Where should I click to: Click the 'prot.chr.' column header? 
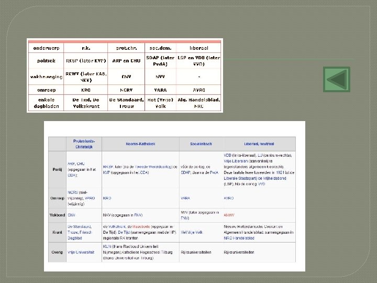[x=126, y=48]
